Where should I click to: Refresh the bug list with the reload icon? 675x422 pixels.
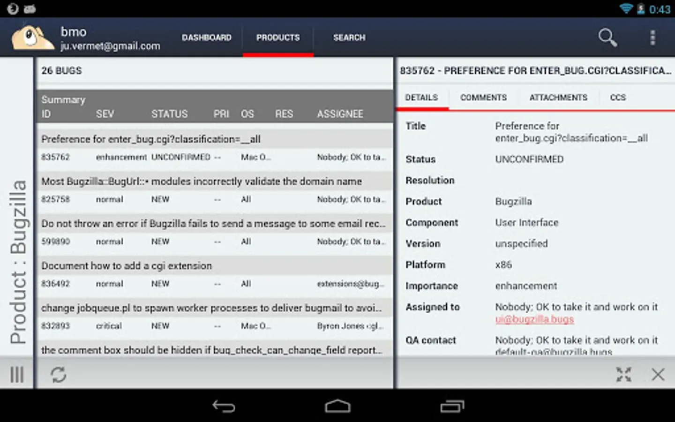59,374
